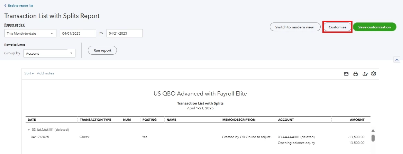Open the This Month-to-date period dropdown
Viewport: 403px width, 154px height.
(30, 34)
